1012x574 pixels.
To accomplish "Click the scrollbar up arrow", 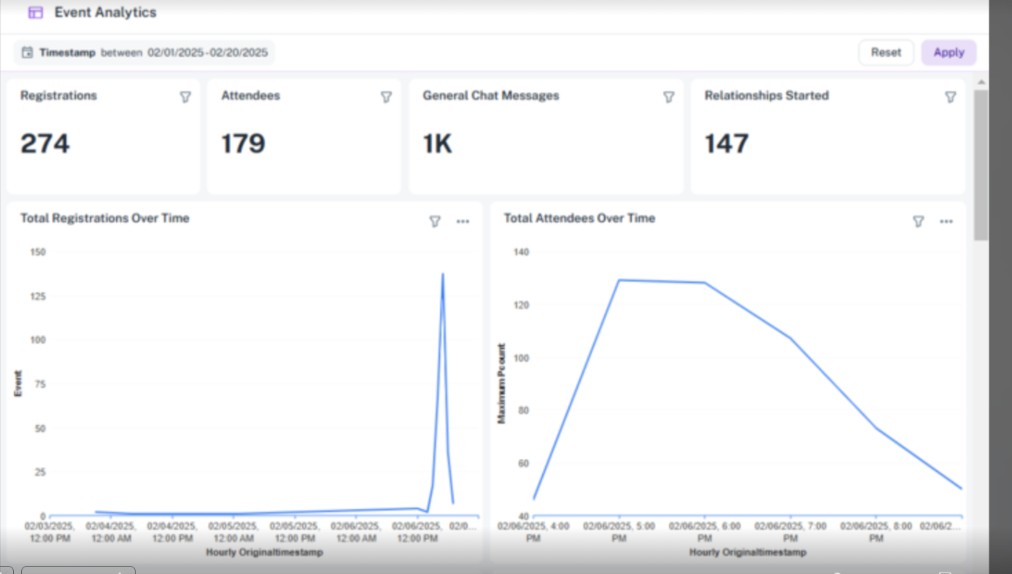I will [x=981, y=82].
